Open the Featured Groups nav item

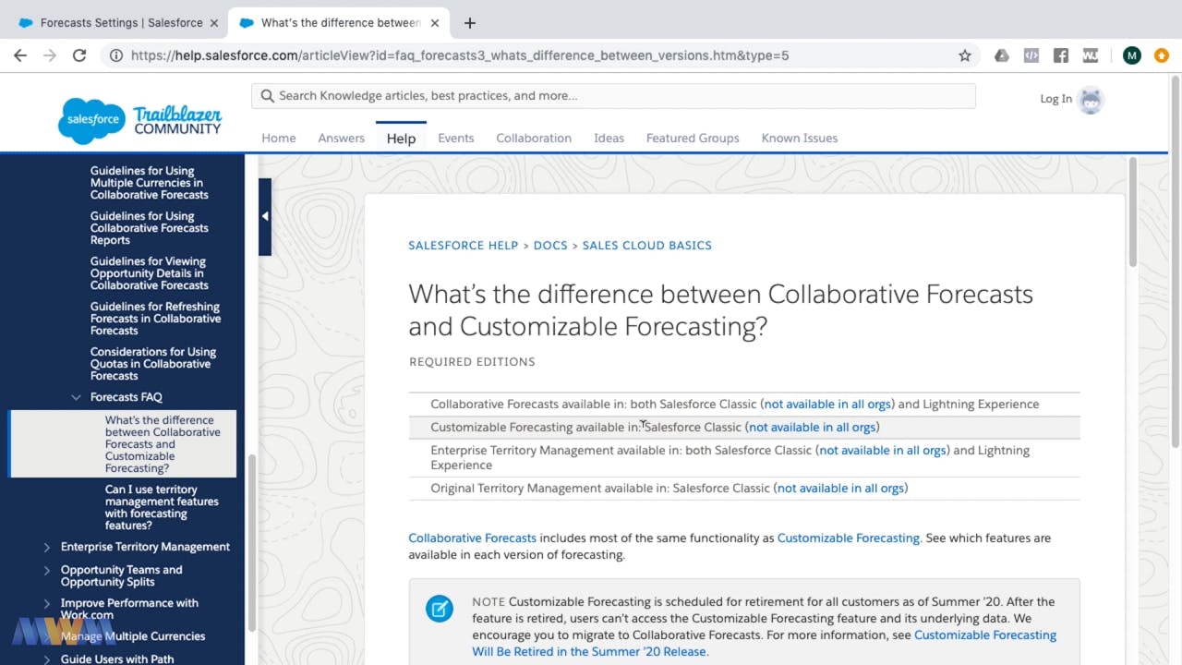pos(693,138)
